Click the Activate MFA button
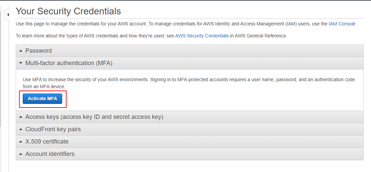Viewport: 371px width, 172px height. point(42,99)
